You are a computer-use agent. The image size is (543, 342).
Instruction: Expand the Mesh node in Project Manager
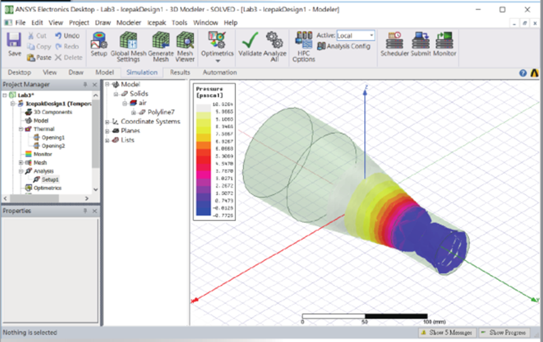pos(21,162)
